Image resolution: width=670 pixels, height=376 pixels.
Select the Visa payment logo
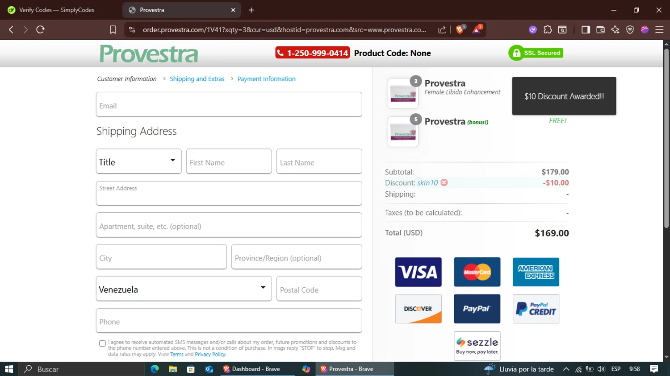[x=418, y=272]
